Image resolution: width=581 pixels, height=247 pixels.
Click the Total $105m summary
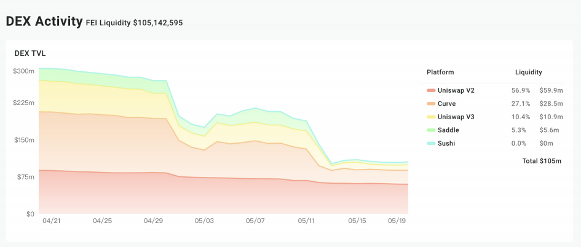click(542, 161)
